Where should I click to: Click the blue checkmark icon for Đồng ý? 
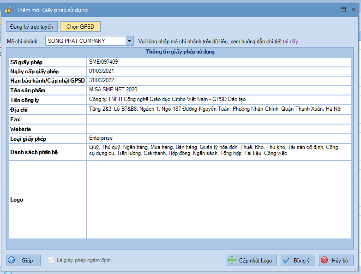pos(286,261)
